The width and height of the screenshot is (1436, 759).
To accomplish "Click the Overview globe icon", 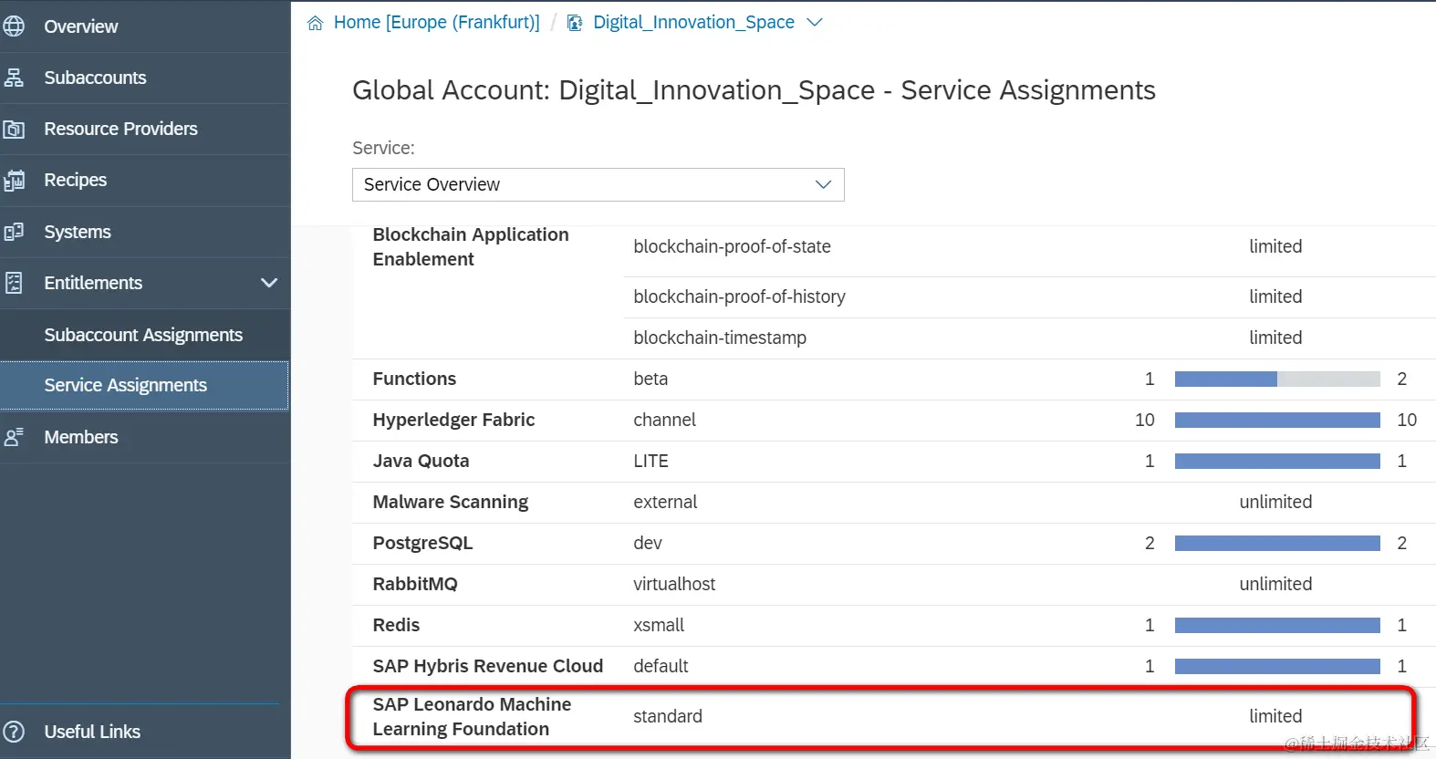I will pyautogui.click(x=14, y=26).
